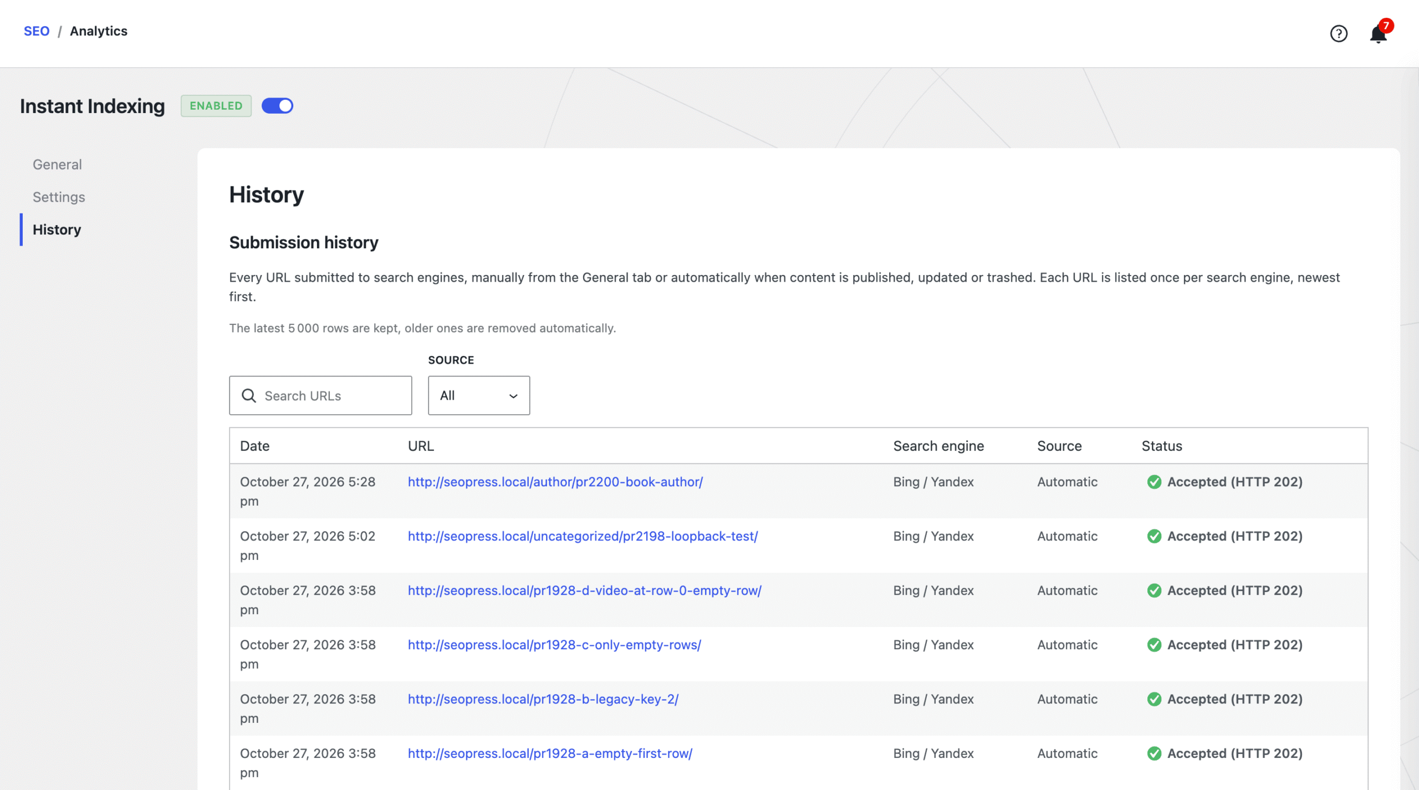The width and height of the screenshot is (1419, 790).
Task: Click the Date column header
Action: click(254, 446)
